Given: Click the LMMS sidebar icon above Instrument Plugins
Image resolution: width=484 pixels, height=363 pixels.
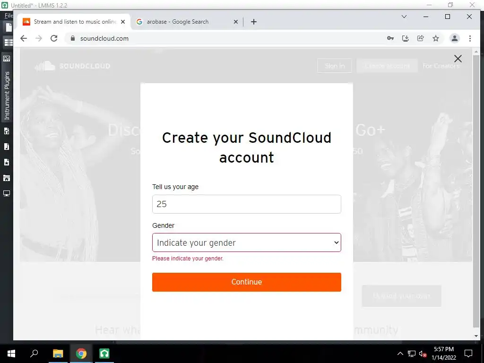Looking at the screenshot, I should tap(7, 59).
